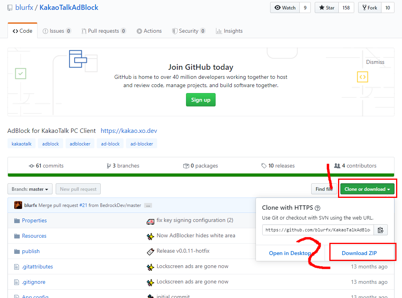
Task: Open the blurfx user profile link
Action: [24, 7]
